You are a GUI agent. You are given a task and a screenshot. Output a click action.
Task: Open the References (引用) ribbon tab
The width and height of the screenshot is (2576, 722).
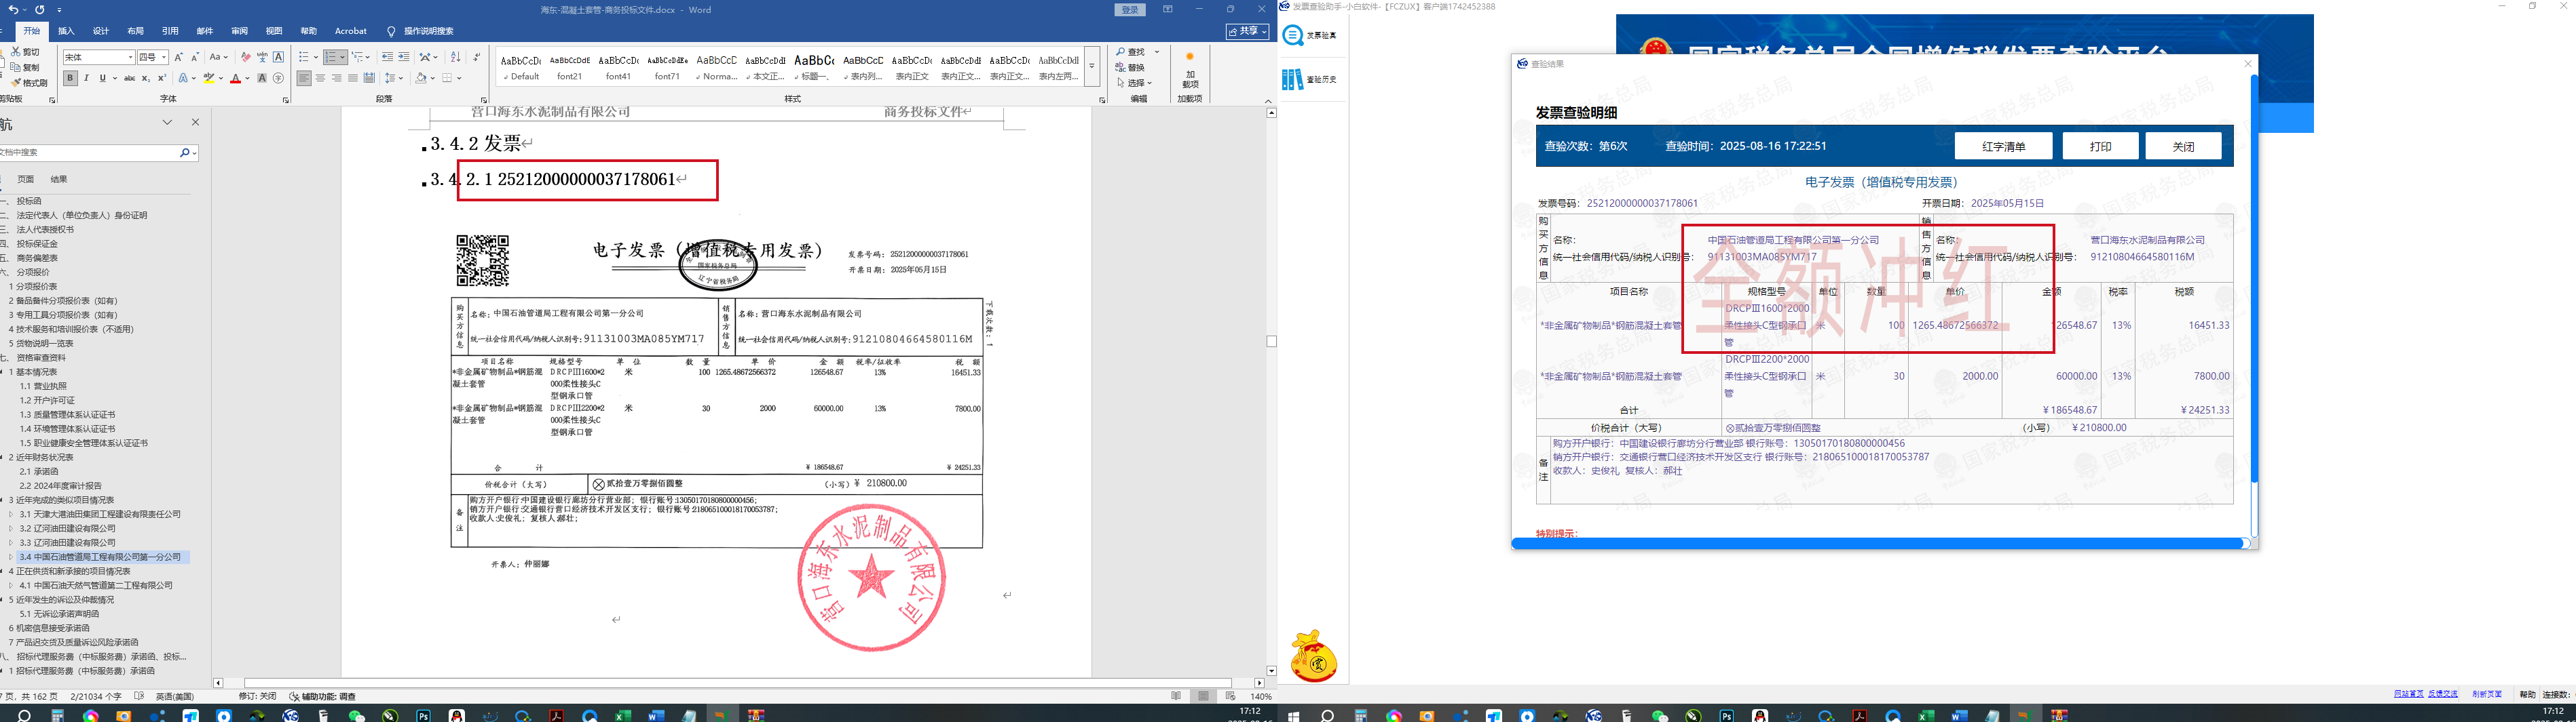pyautogui.click(x=170, y=31)
